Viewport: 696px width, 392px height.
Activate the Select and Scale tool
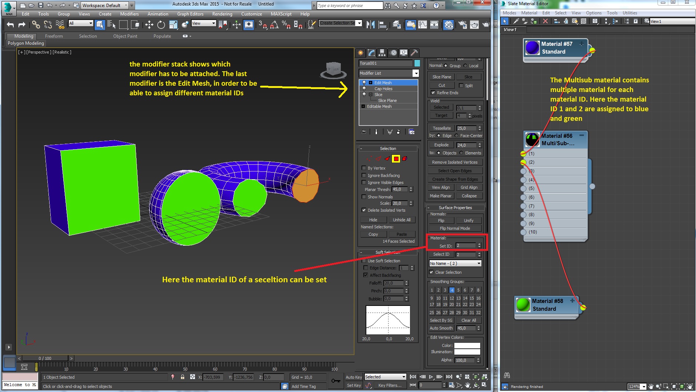click(173, 25)
